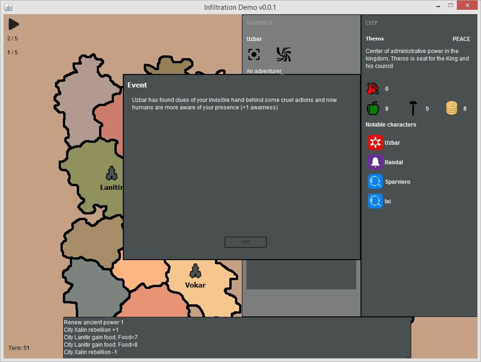Click the PEACE status label

[461, 39]
